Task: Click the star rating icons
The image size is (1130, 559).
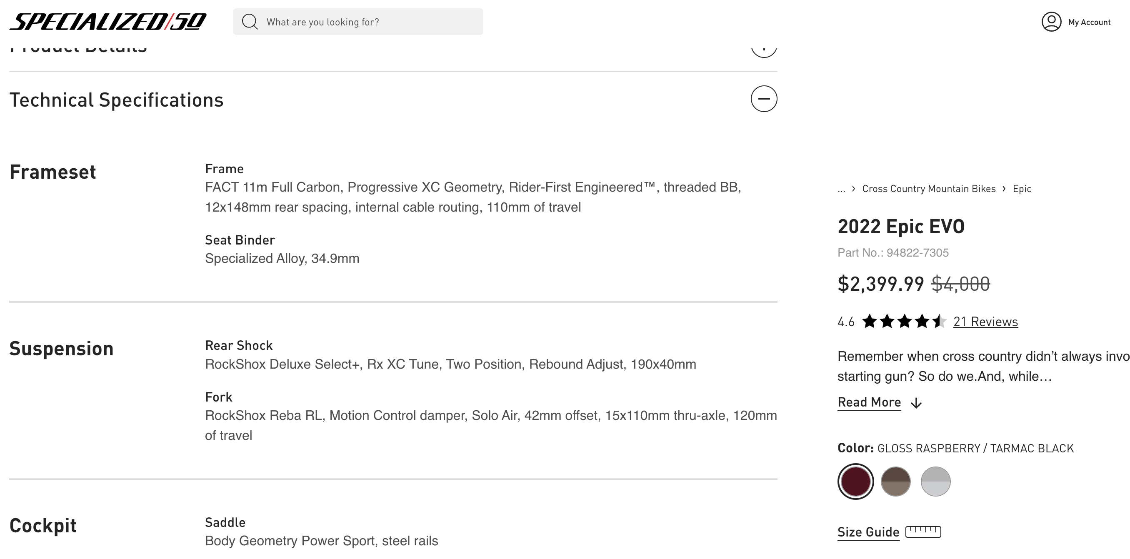Action: (904, 322)
